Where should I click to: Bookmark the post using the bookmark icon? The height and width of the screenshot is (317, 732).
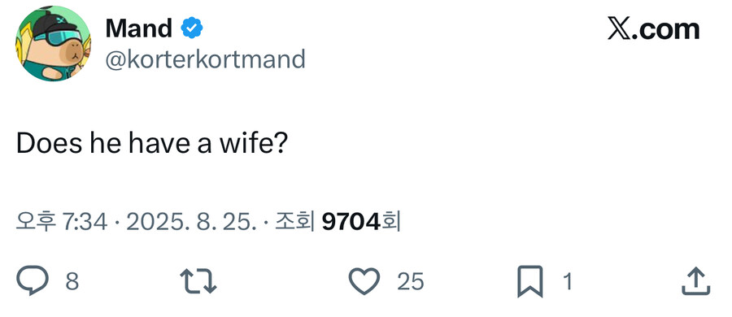530,281
